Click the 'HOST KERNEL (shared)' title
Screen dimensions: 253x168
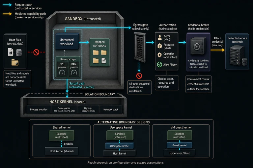click(x=68, y=102)
